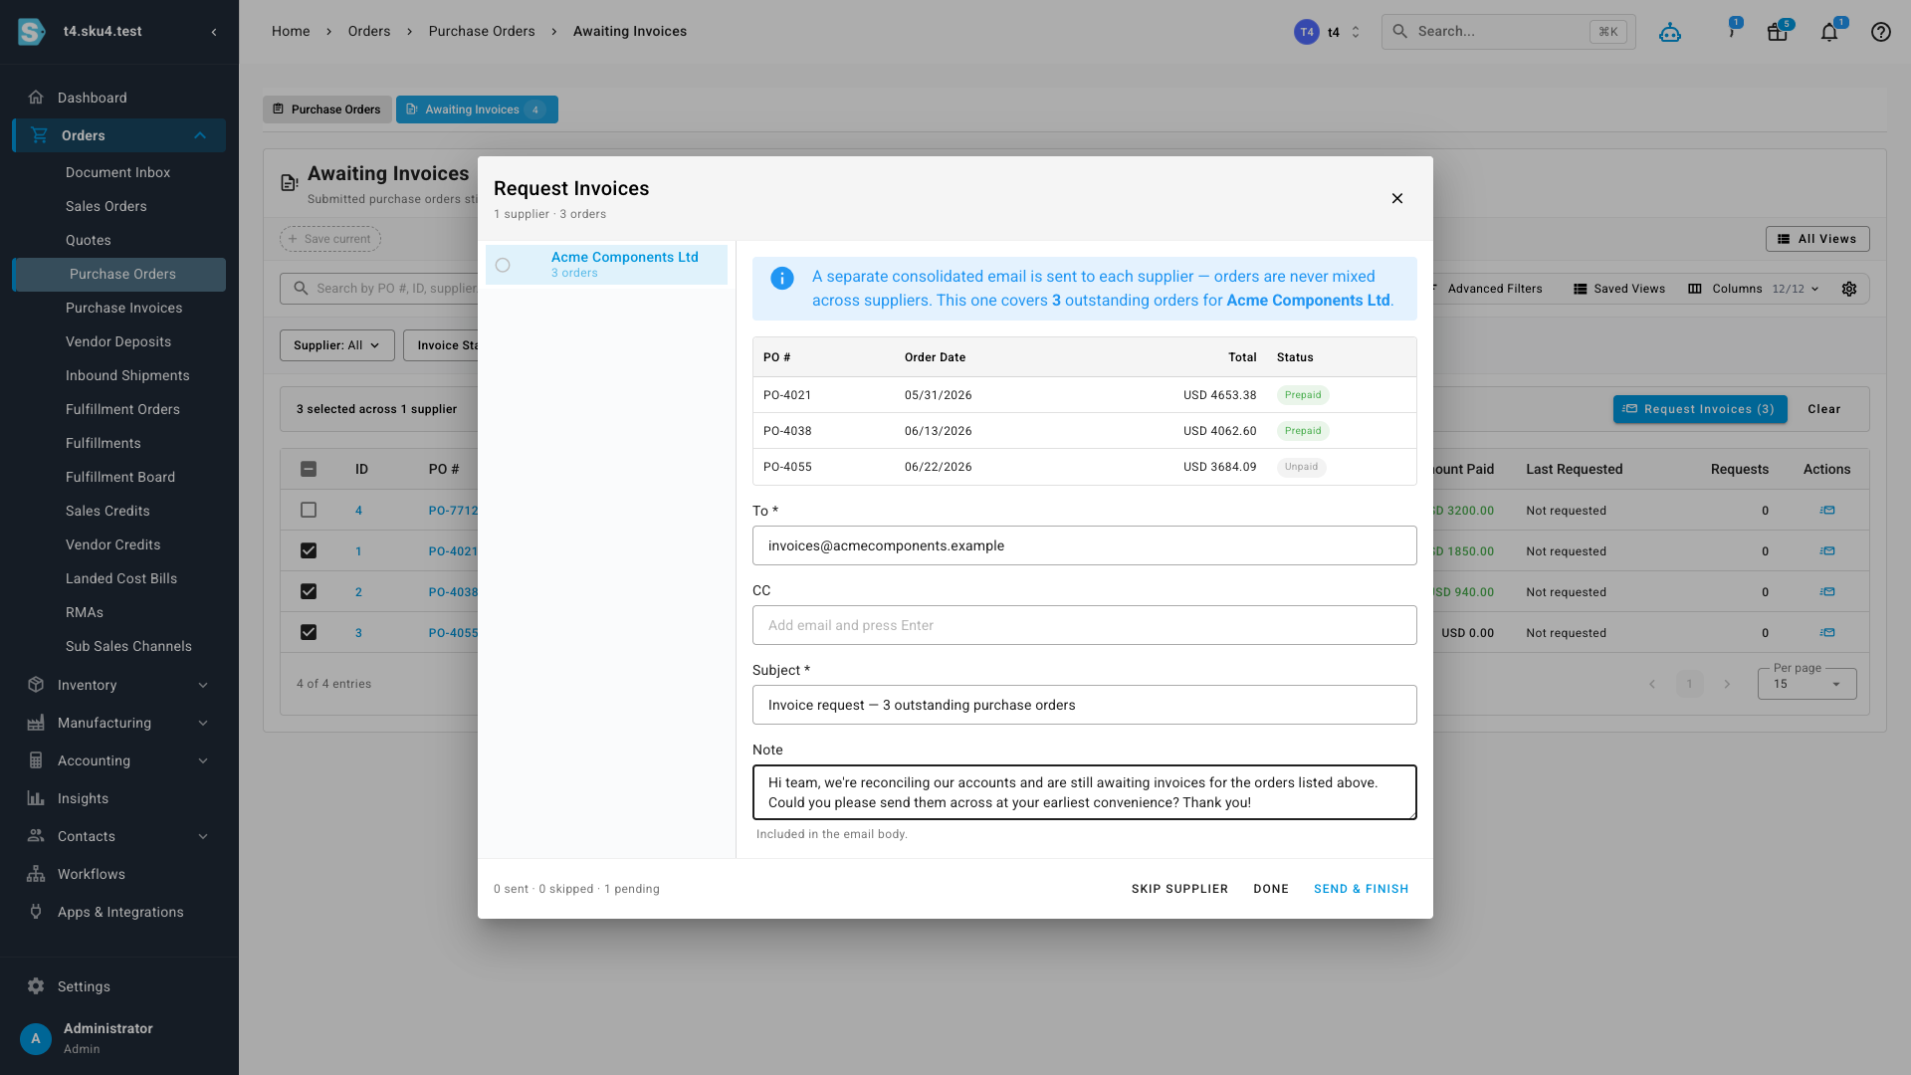Click request-invoice action icon for row ID 4
The width and height of the screenshot is (1911, 1075).
point(1827,511)
